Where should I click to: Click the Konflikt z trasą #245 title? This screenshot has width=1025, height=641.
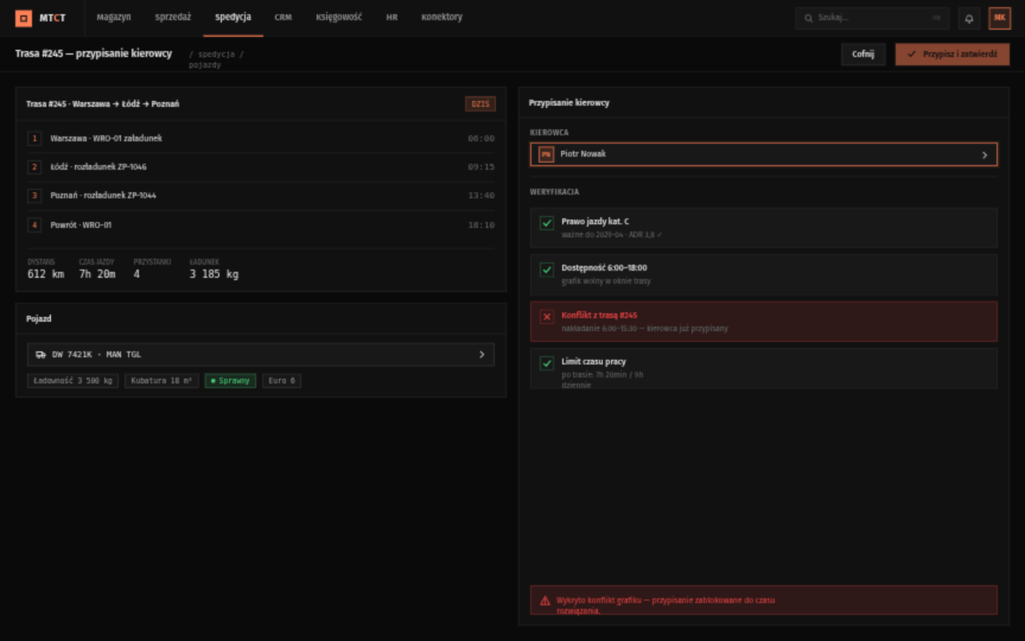(599, 315)
